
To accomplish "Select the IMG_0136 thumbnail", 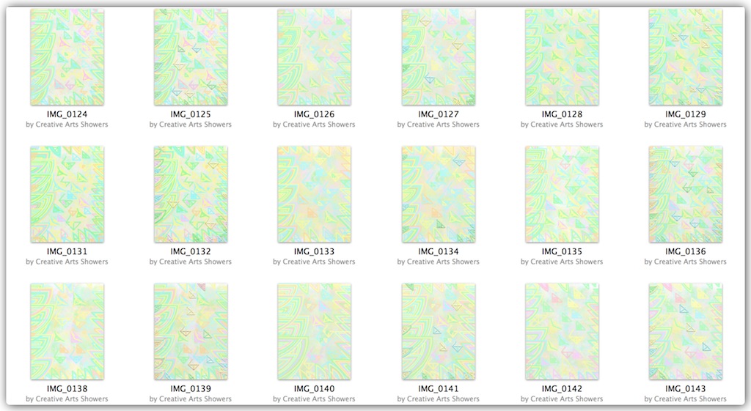I will click(686, 194).
